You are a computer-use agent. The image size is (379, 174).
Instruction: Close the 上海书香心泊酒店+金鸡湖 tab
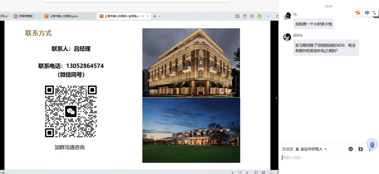(x=148, y=16)
